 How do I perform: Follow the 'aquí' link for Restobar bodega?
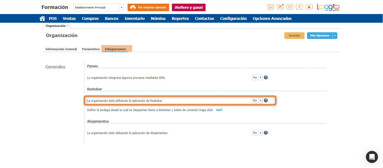click(219, 110)
